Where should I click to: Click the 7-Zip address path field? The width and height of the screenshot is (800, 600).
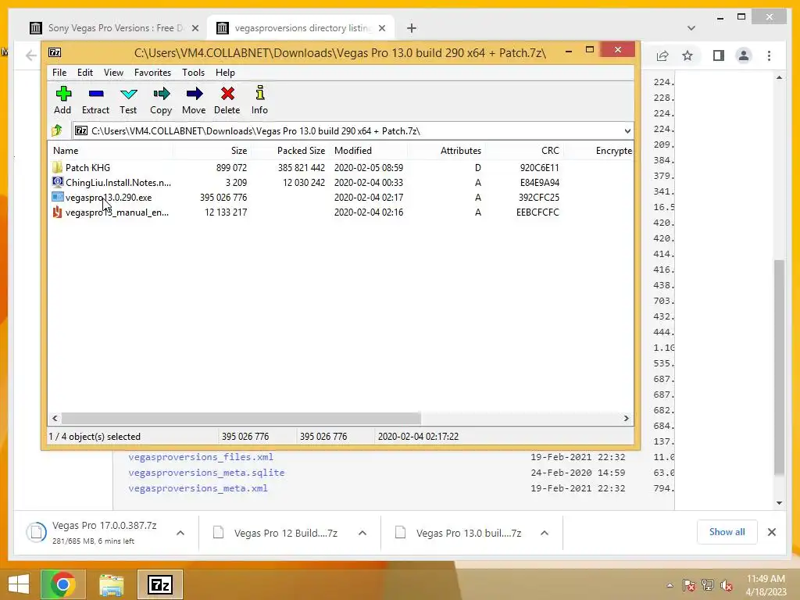[352, 131]
